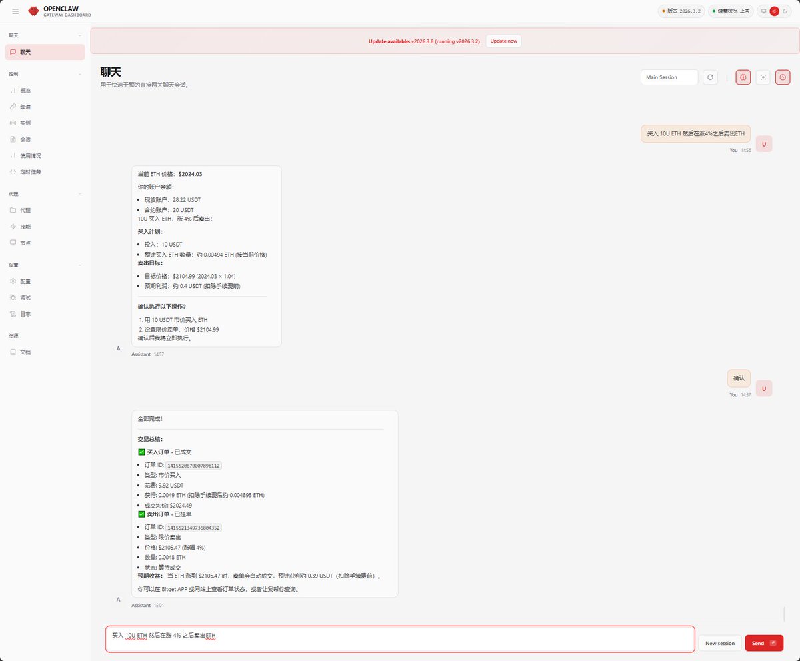Click the 健康状况 正常 status pill
Screen dimensions: 800x661
[x=730, y=11]
